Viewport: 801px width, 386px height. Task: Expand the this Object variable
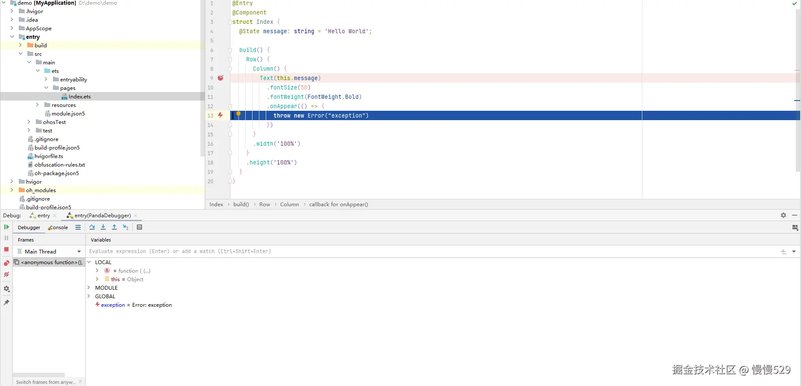[97, 279]
